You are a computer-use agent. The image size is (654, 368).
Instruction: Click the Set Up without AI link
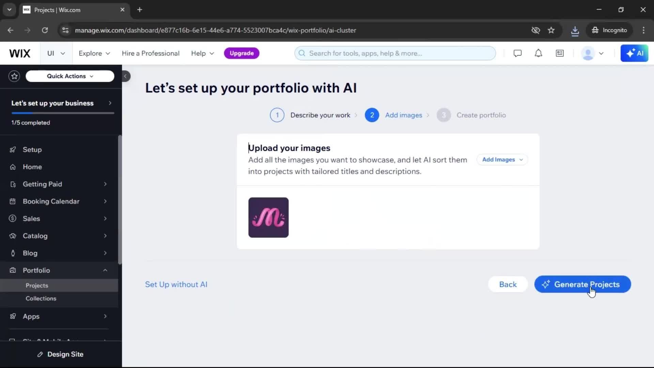(176, 285)
